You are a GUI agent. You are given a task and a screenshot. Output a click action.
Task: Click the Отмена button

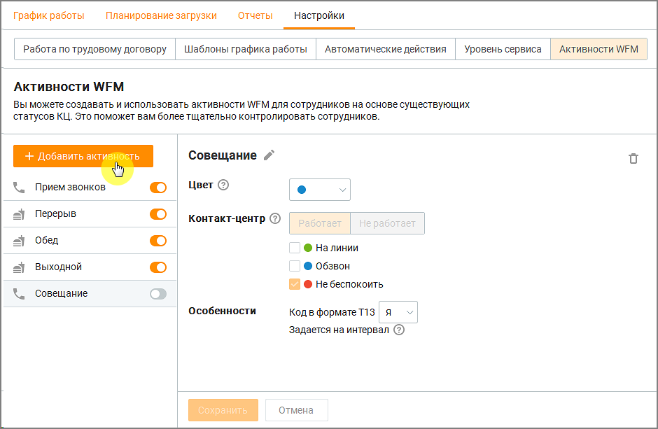click(296, 410)
